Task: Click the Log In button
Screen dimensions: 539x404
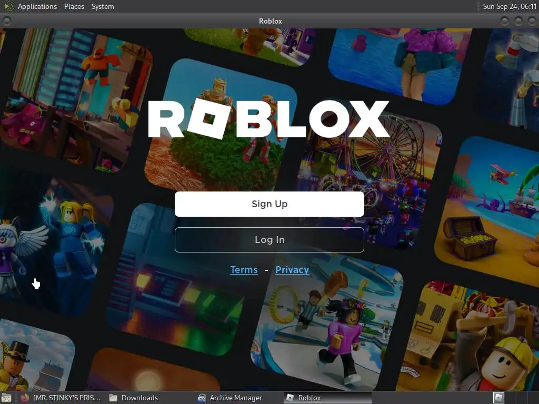Action: tap(269, 240)
